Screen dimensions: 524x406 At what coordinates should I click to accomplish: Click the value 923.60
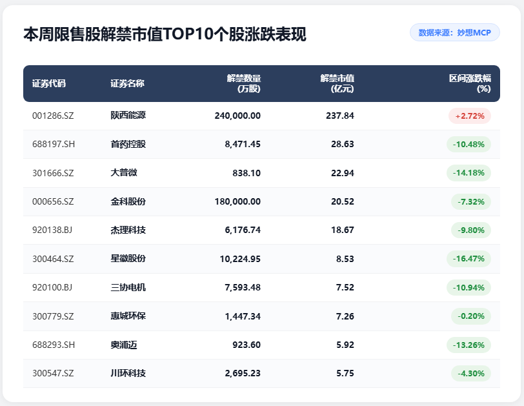pos(247,345)
